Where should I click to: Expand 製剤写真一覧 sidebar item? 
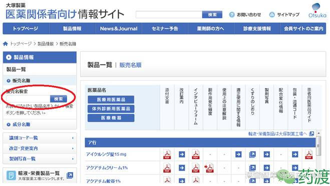click(40, 158)
